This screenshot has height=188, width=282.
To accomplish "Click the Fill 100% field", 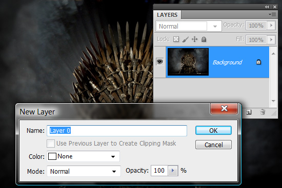I will (256, 39).
